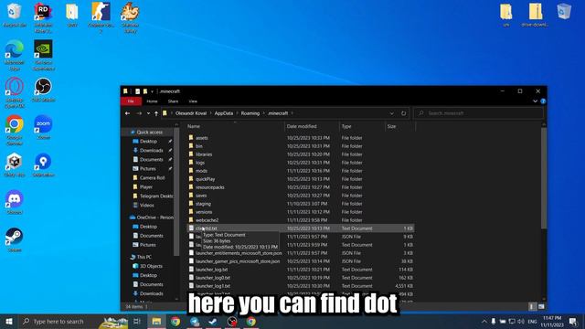Screen dimensions: 585x329
Task: Open Steam desktop shortcut
Action: tap(15, 239)
